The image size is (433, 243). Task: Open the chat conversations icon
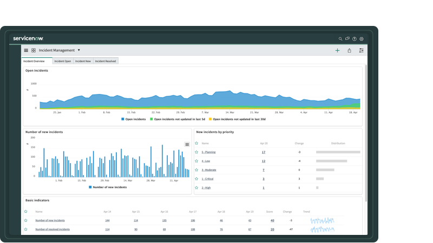tap(347, 39)
